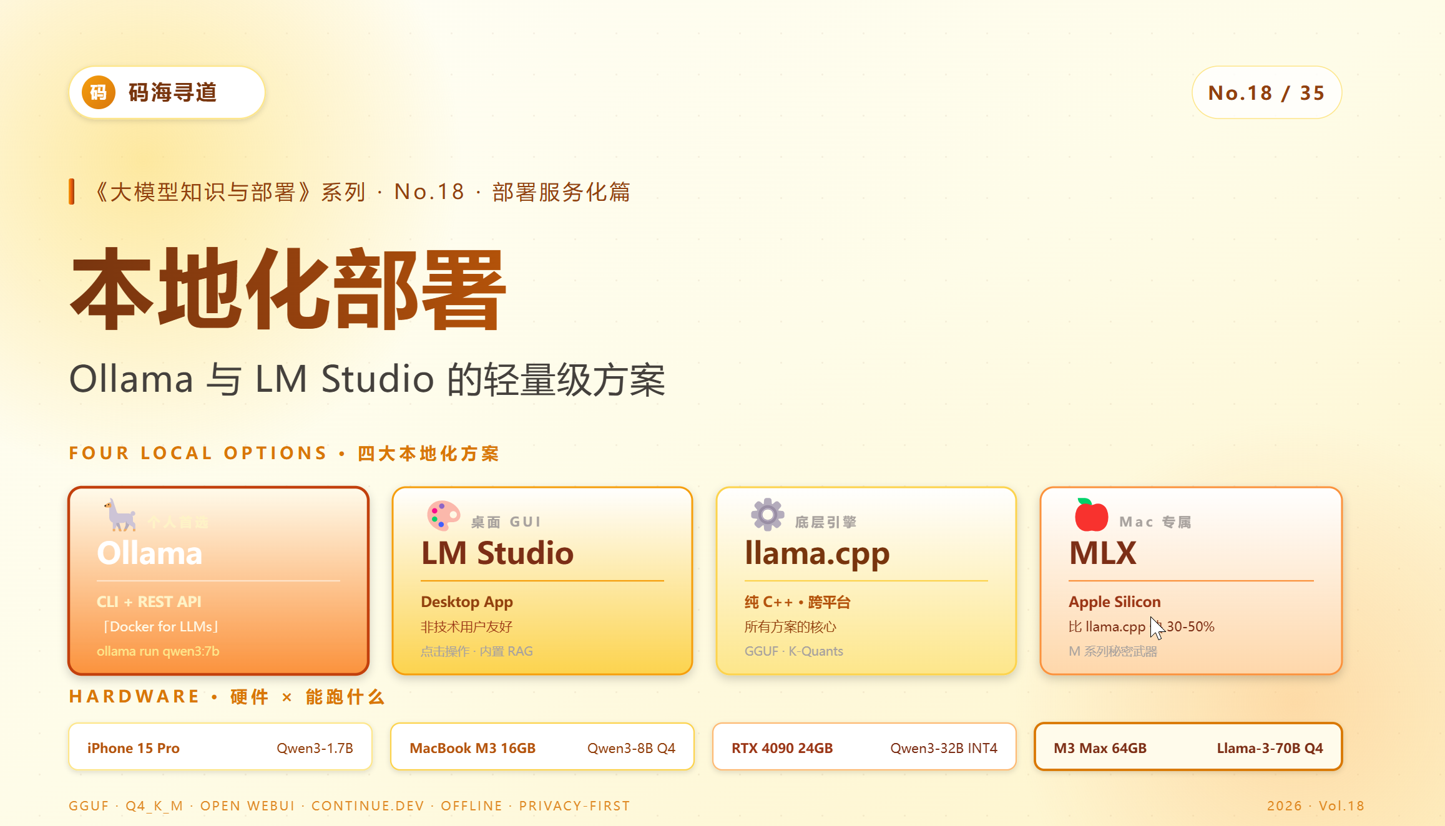Click the iPhone 15 Pro hardware label
Image resolution: width=1445 pixels, height=826 pixels.
coord(134,748)
